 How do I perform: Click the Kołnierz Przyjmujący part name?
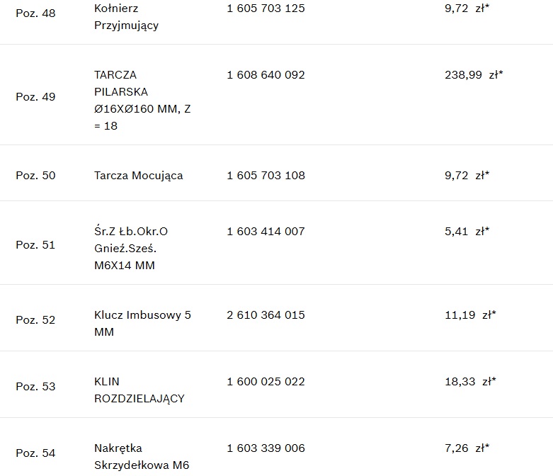[126, 17]
